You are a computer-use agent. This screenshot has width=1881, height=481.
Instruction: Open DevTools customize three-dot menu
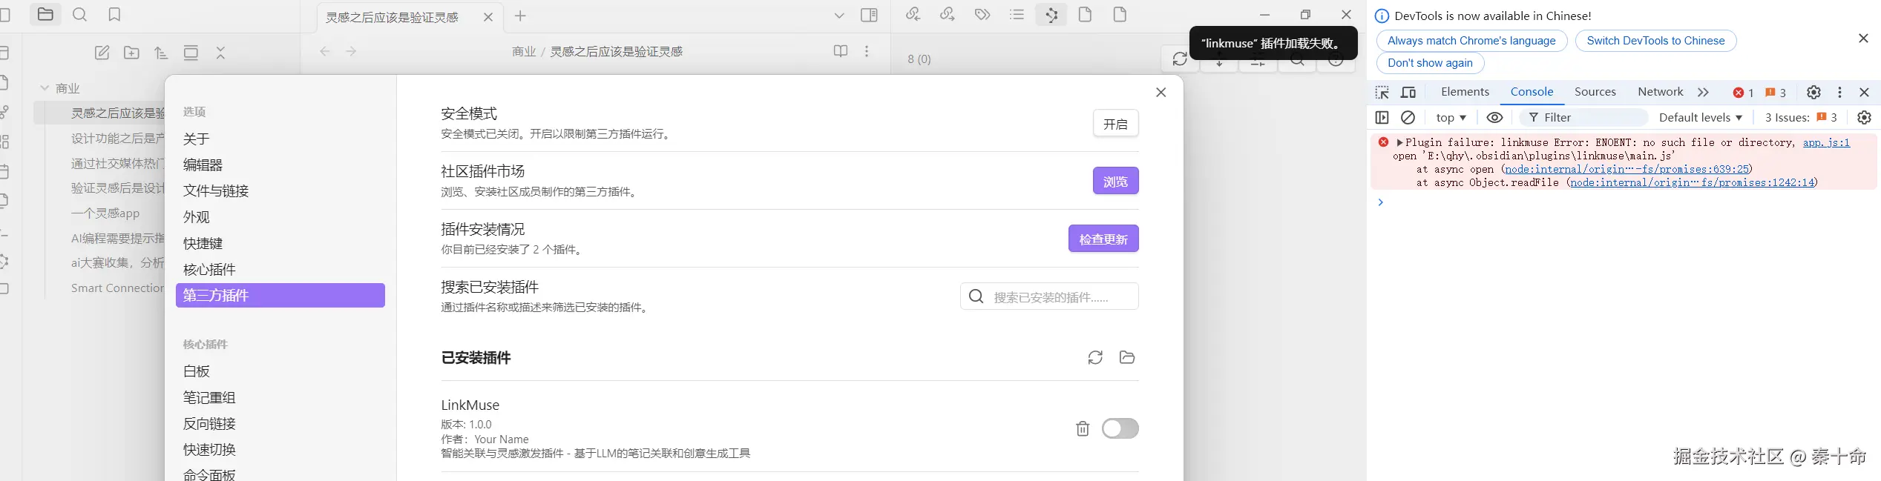click(1839, 93)
